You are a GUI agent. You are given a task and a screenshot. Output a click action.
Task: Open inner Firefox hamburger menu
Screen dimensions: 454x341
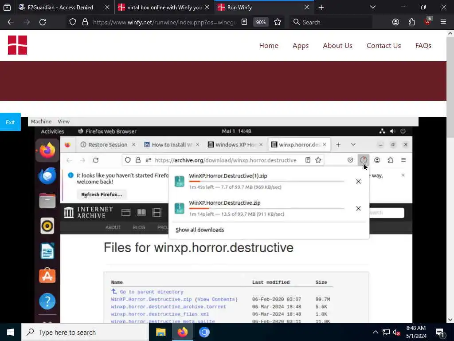(x=403, y=160)
